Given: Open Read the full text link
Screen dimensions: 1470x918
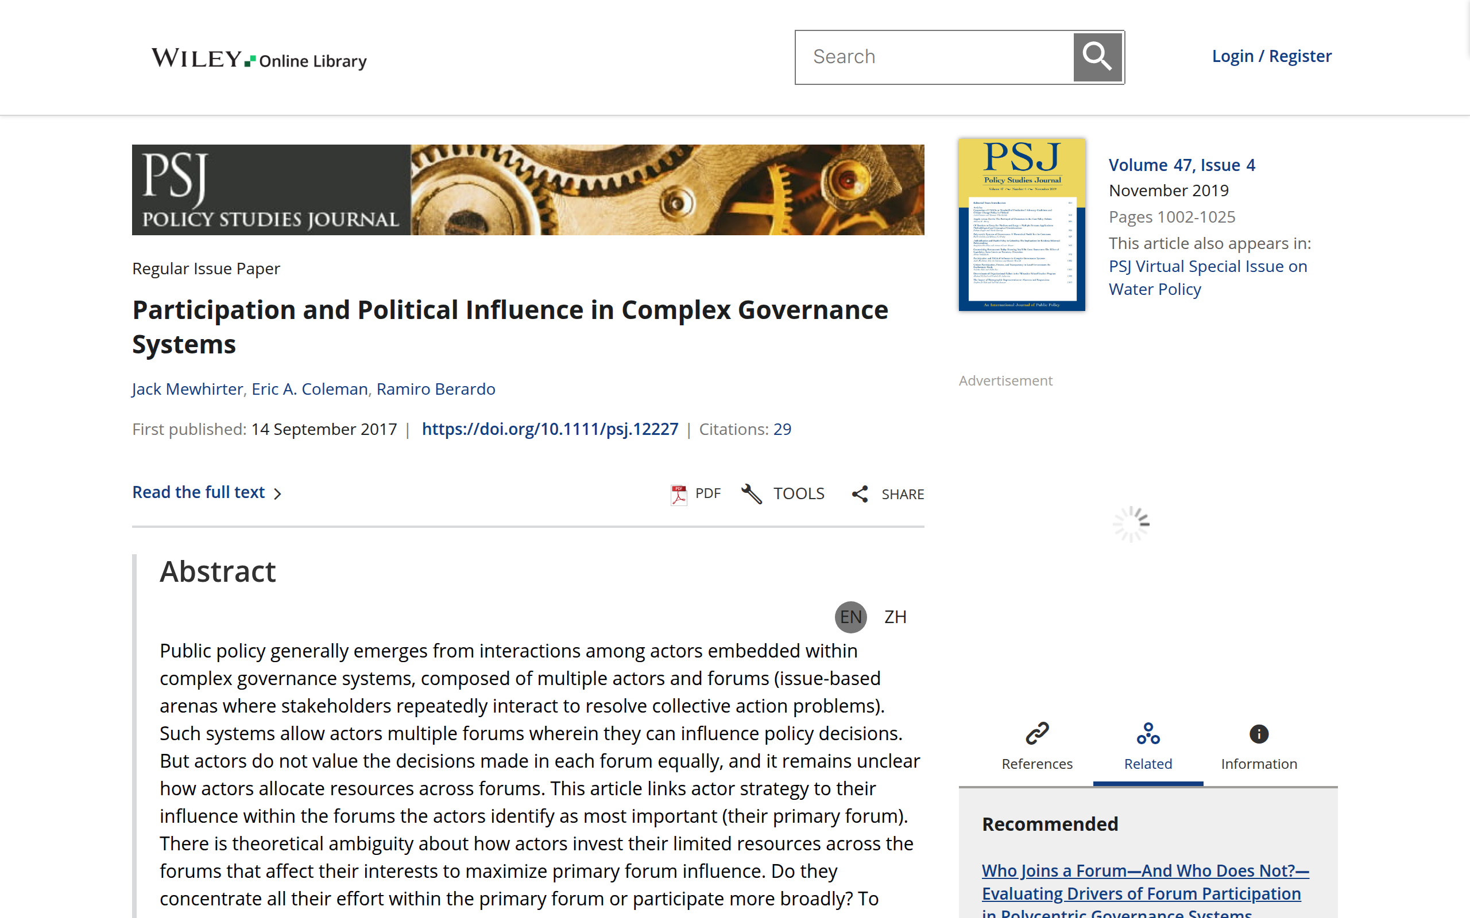Looking at the screenshot, I should (x=199, y=492).
